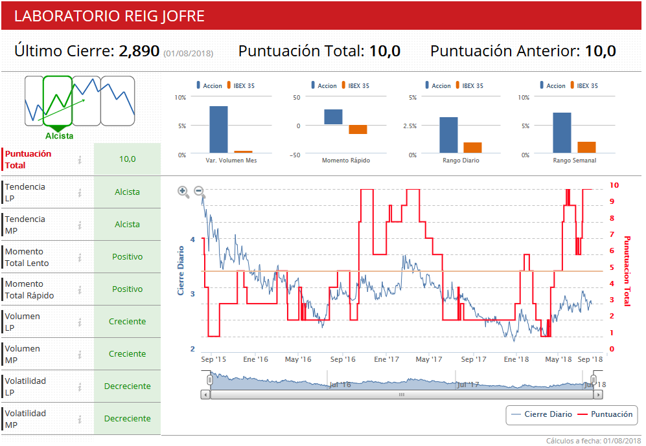Click the Var. Volumen Mes chart title

pyautogui.click(x=231, y=161)
